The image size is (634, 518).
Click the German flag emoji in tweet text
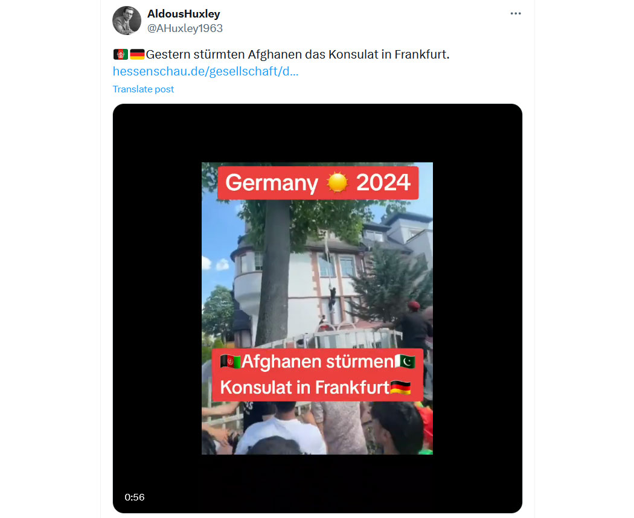(137, 54)
